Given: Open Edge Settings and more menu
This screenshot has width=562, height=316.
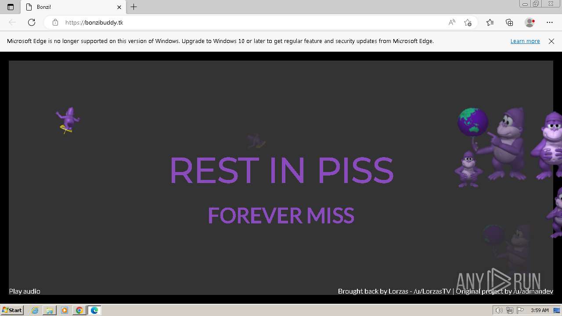Looking at the screenshot, I should pos(550,22).
